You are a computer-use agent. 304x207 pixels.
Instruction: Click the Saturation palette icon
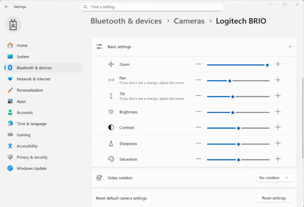(111, 159)
